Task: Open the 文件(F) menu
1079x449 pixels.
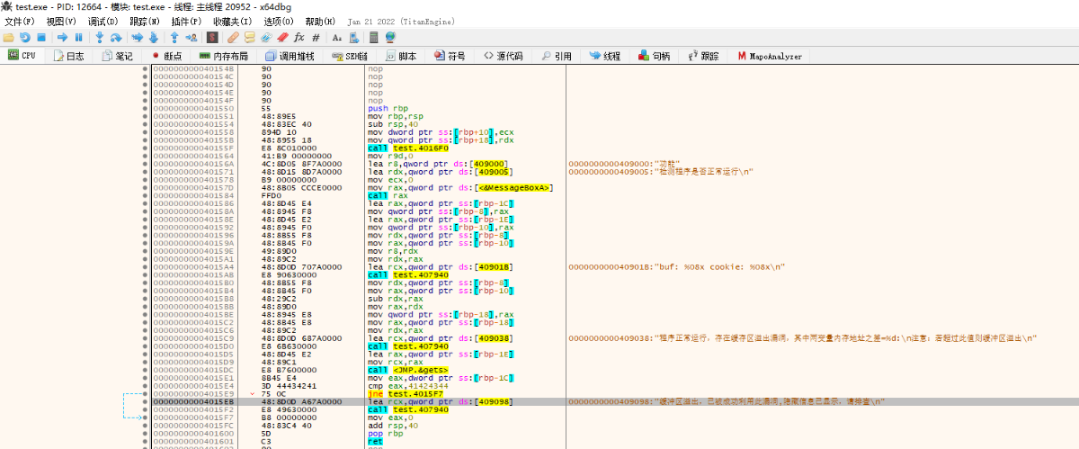Action: coord(20,21)
